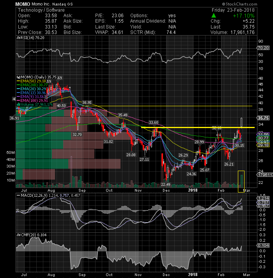Click the Annual Dividend label
273x278 pixels.
pos(148,21)
